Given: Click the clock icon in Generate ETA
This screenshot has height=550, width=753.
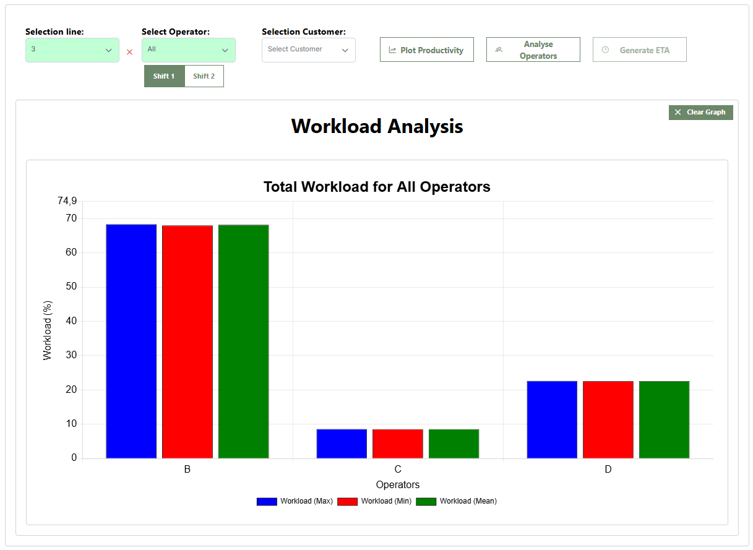Looking at the screenshot, I should (605, 50).
